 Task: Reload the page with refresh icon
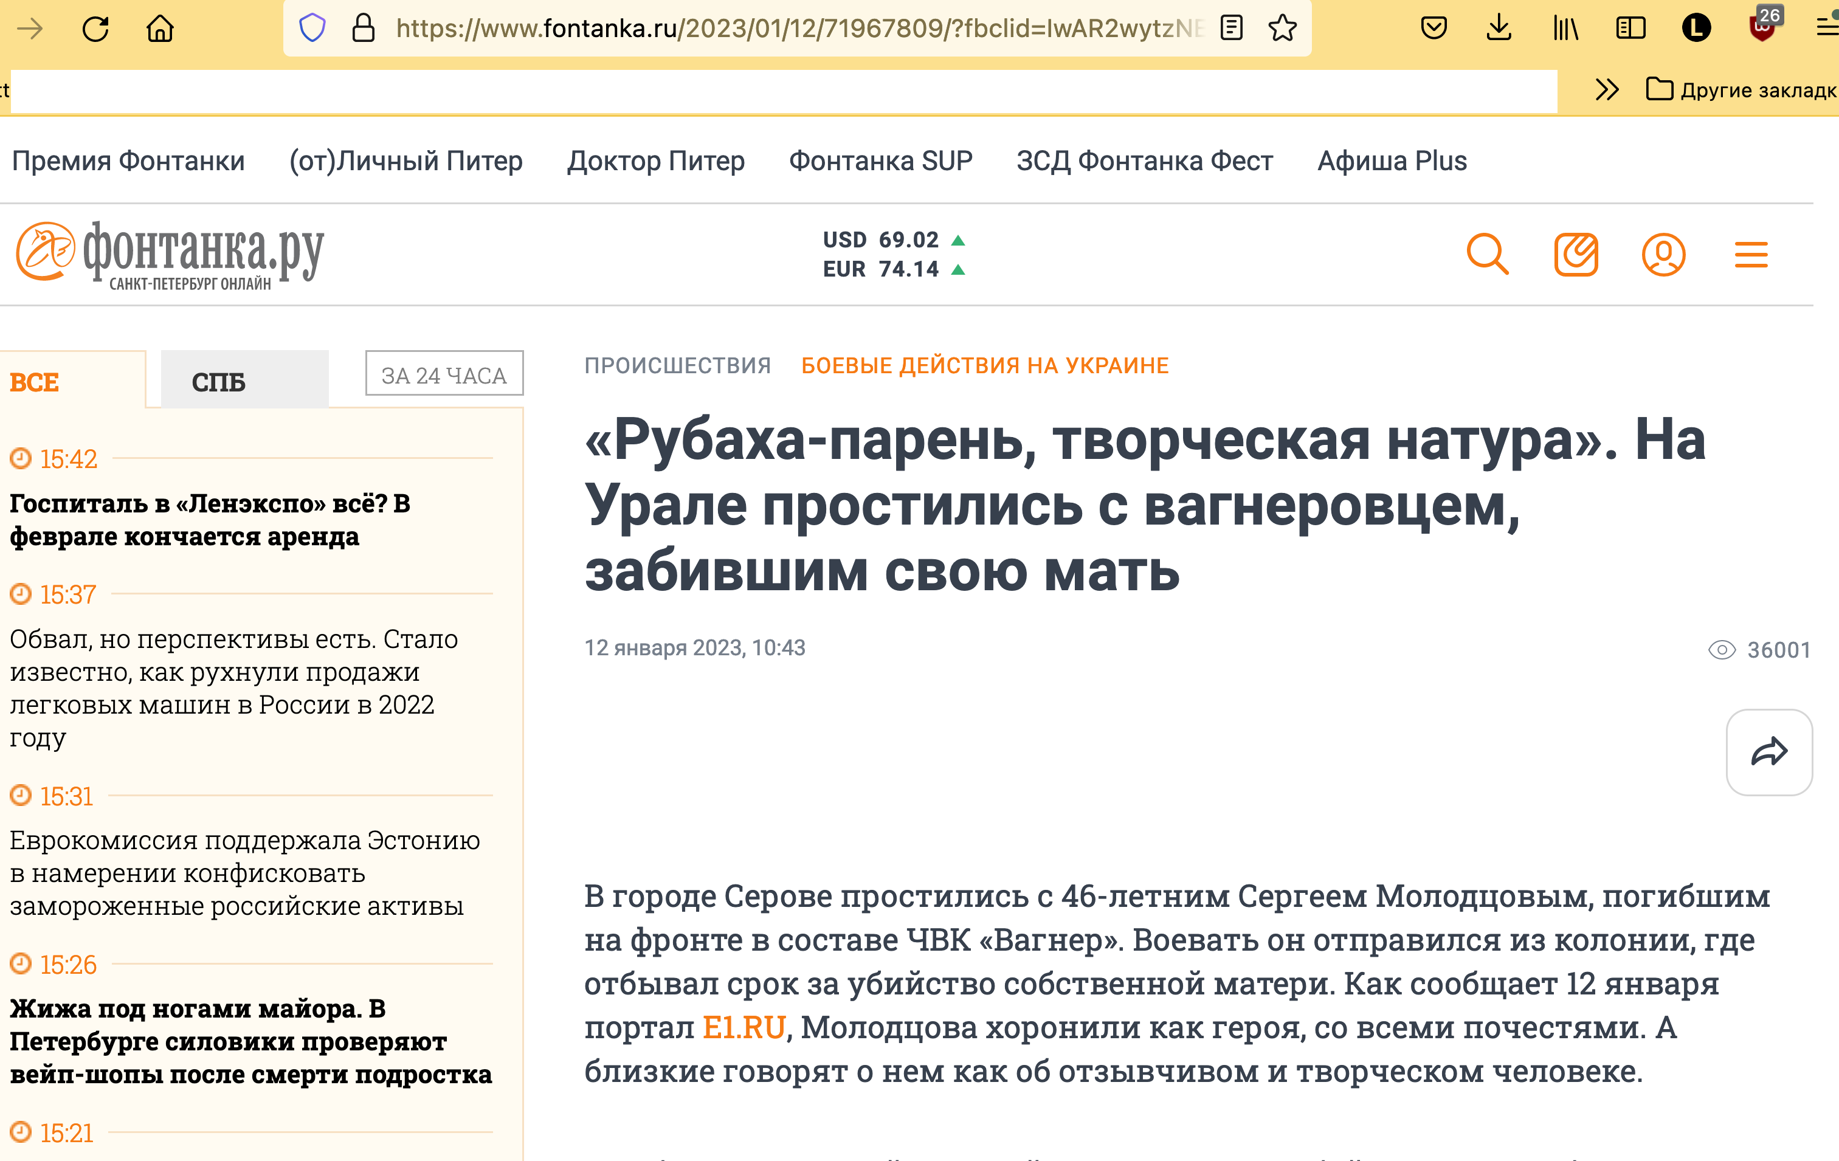[x=95, y=29]
